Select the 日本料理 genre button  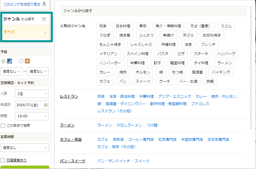123,26
